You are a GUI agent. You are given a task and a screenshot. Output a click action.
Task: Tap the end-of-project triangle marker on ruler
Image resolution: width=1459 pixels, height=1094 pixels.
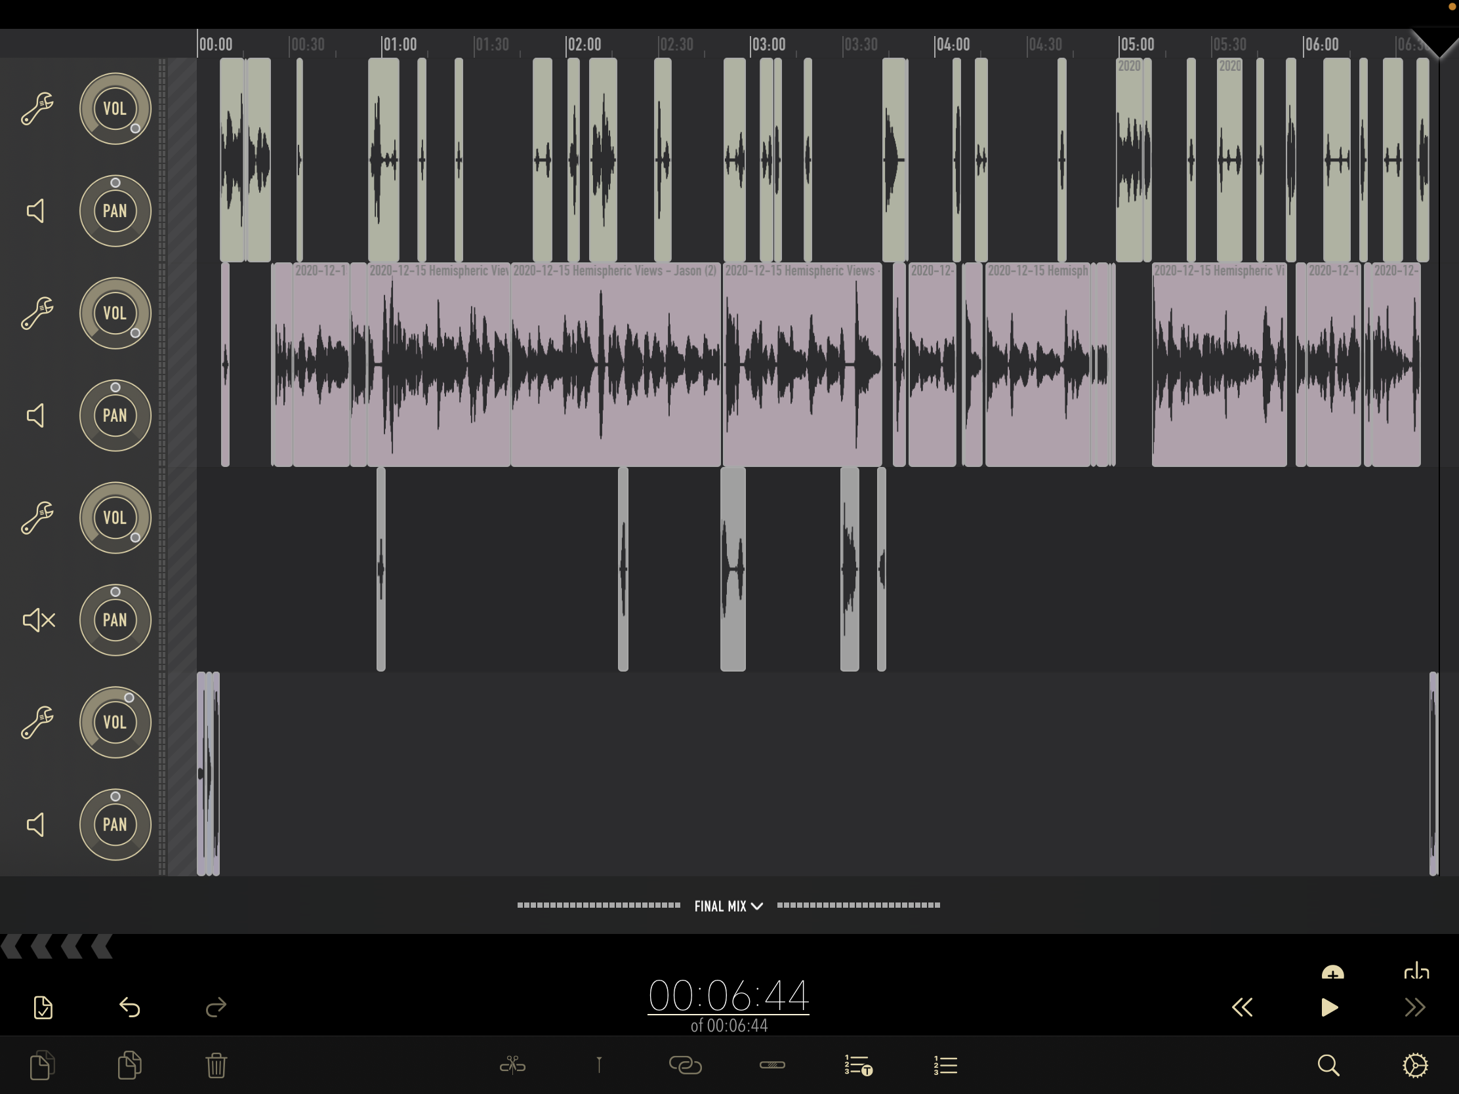pos(1439,43)
